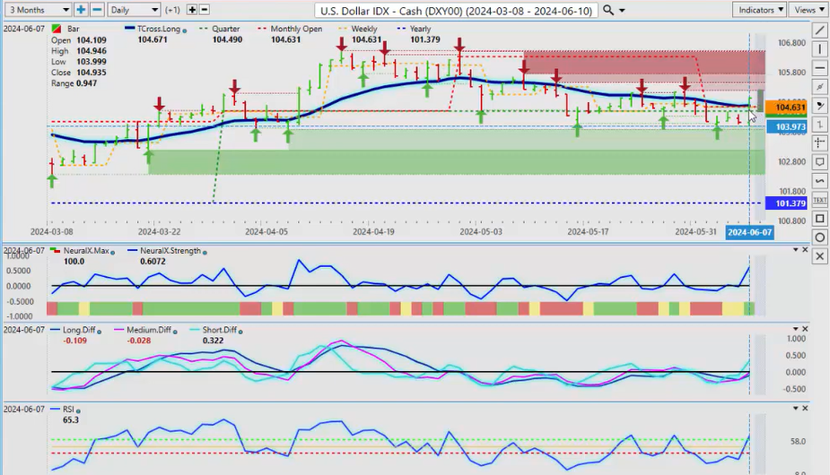The image size is (830, 475).
Task: Open the Indicators menu
Action: [759, 9]
